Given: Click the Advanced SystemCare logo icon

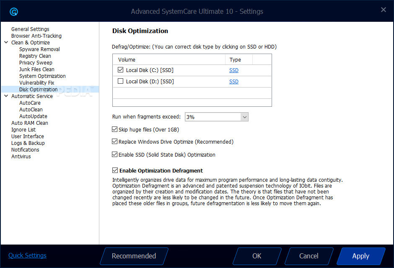Looking at the screenshot, I should tap(14, 12).
